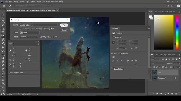The width and height of the screenshot is (181, 101).
Task: Switch to the Gradients tab
Action: pyautogui.click(x=165, y=12)
